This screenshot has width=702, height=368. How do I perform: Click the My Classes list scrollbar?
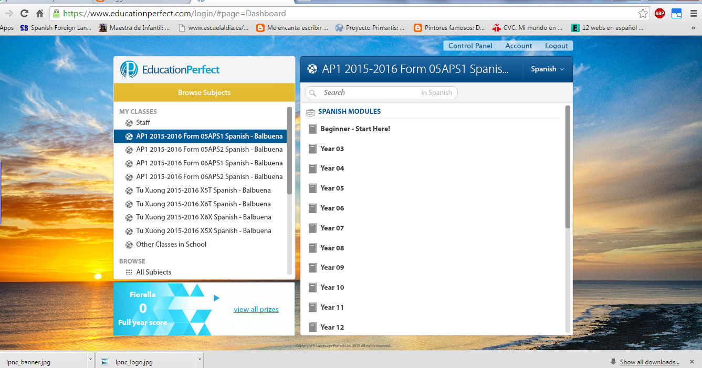click(289, 151)
